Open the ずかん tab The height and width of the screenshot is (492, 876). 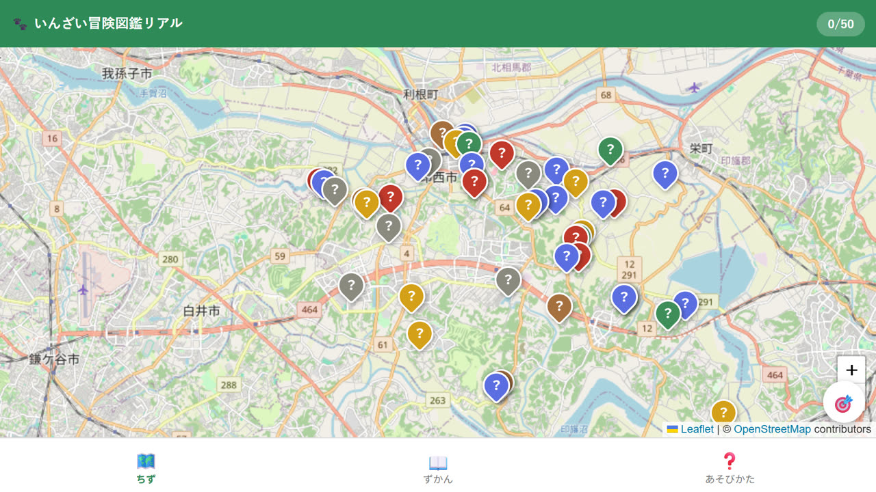pos(438,468)
